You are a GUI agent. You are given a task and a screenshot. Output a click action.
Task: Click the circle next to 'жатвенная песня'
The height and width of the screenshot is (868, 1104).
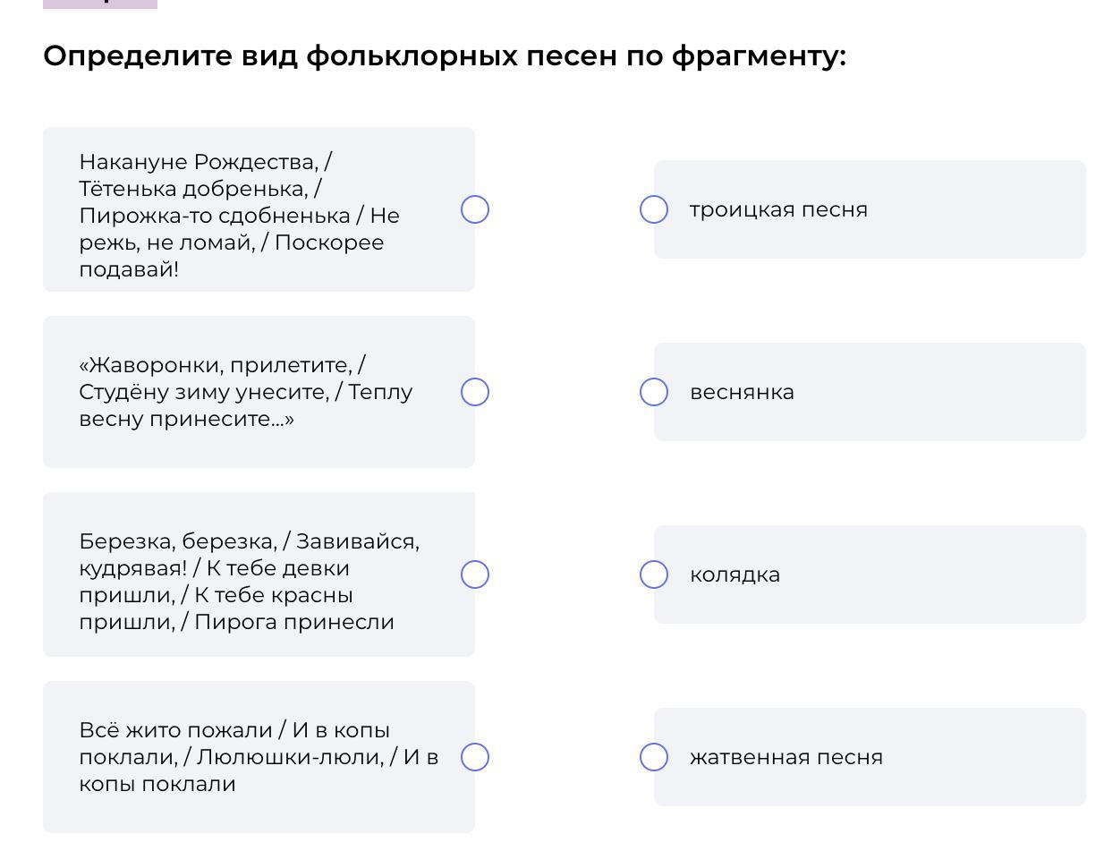tap(654, 757)
